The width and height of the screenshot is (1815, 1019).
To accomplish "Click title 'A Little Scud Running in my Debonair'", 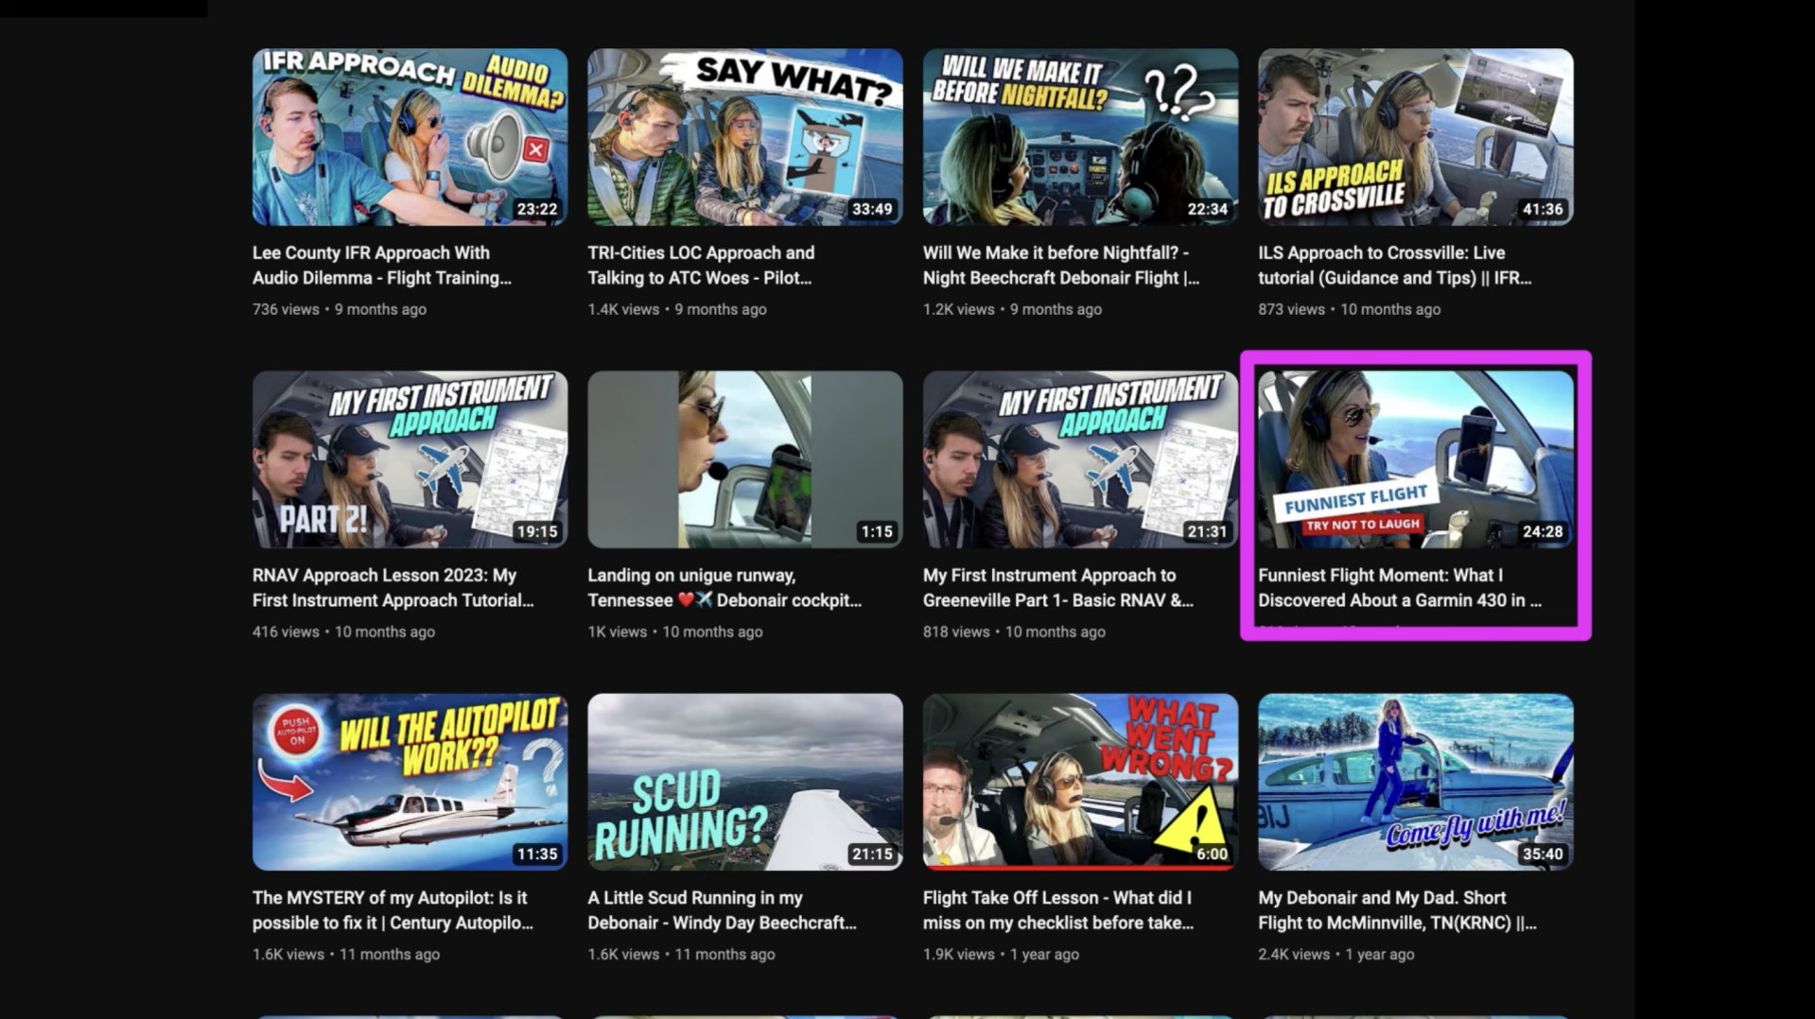I will click(723, 910).
